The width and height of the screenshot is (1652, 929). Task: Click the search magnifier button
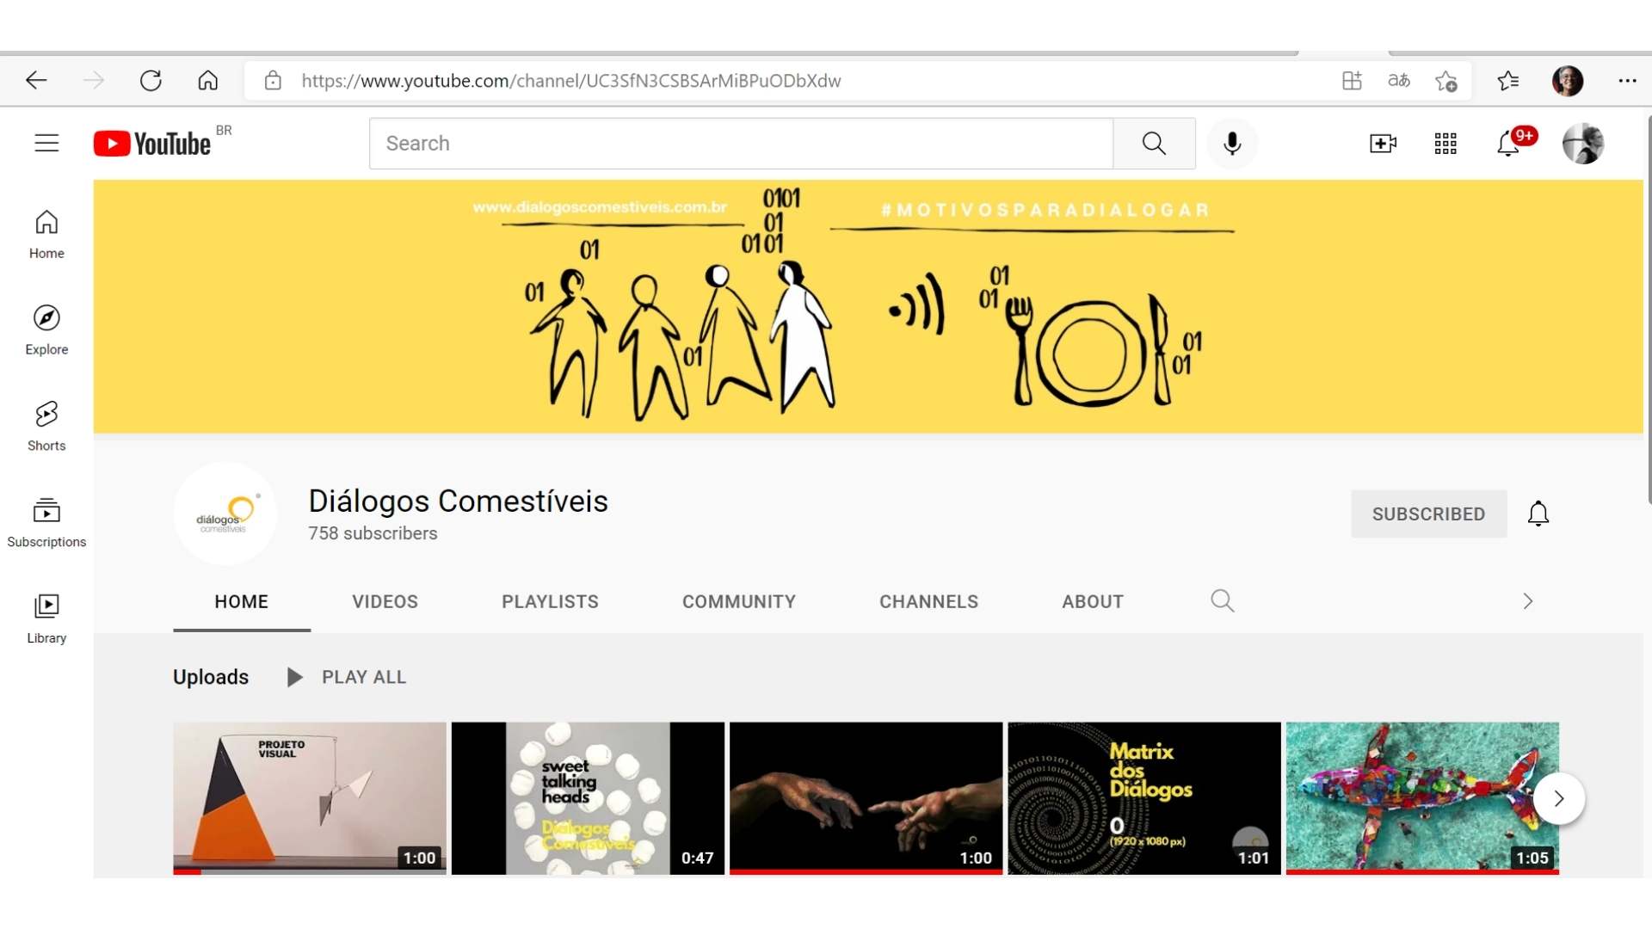(1154, 144)
